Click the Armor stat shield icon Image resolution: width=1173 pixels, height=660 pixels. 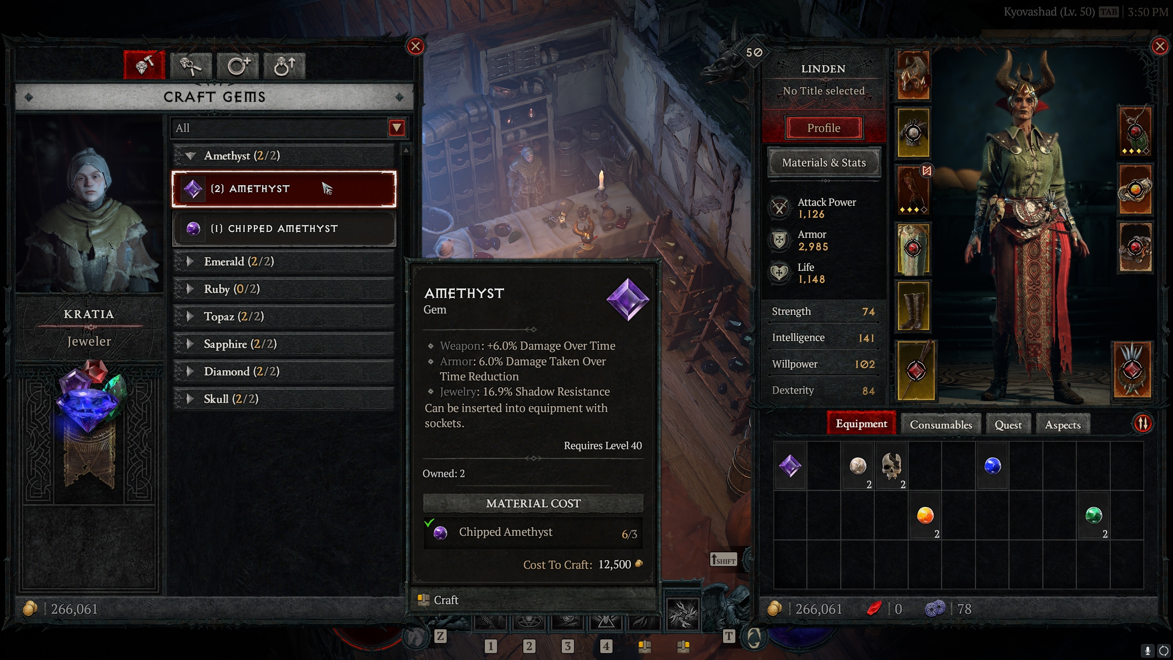778,239
